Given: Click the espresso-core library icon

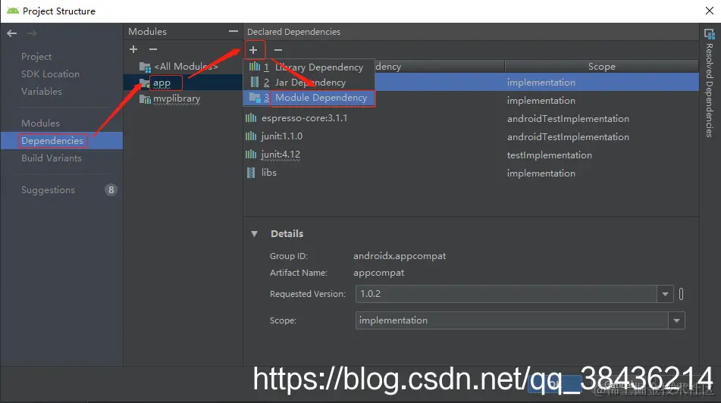Looking at the screenshot, I should (251, 118).
